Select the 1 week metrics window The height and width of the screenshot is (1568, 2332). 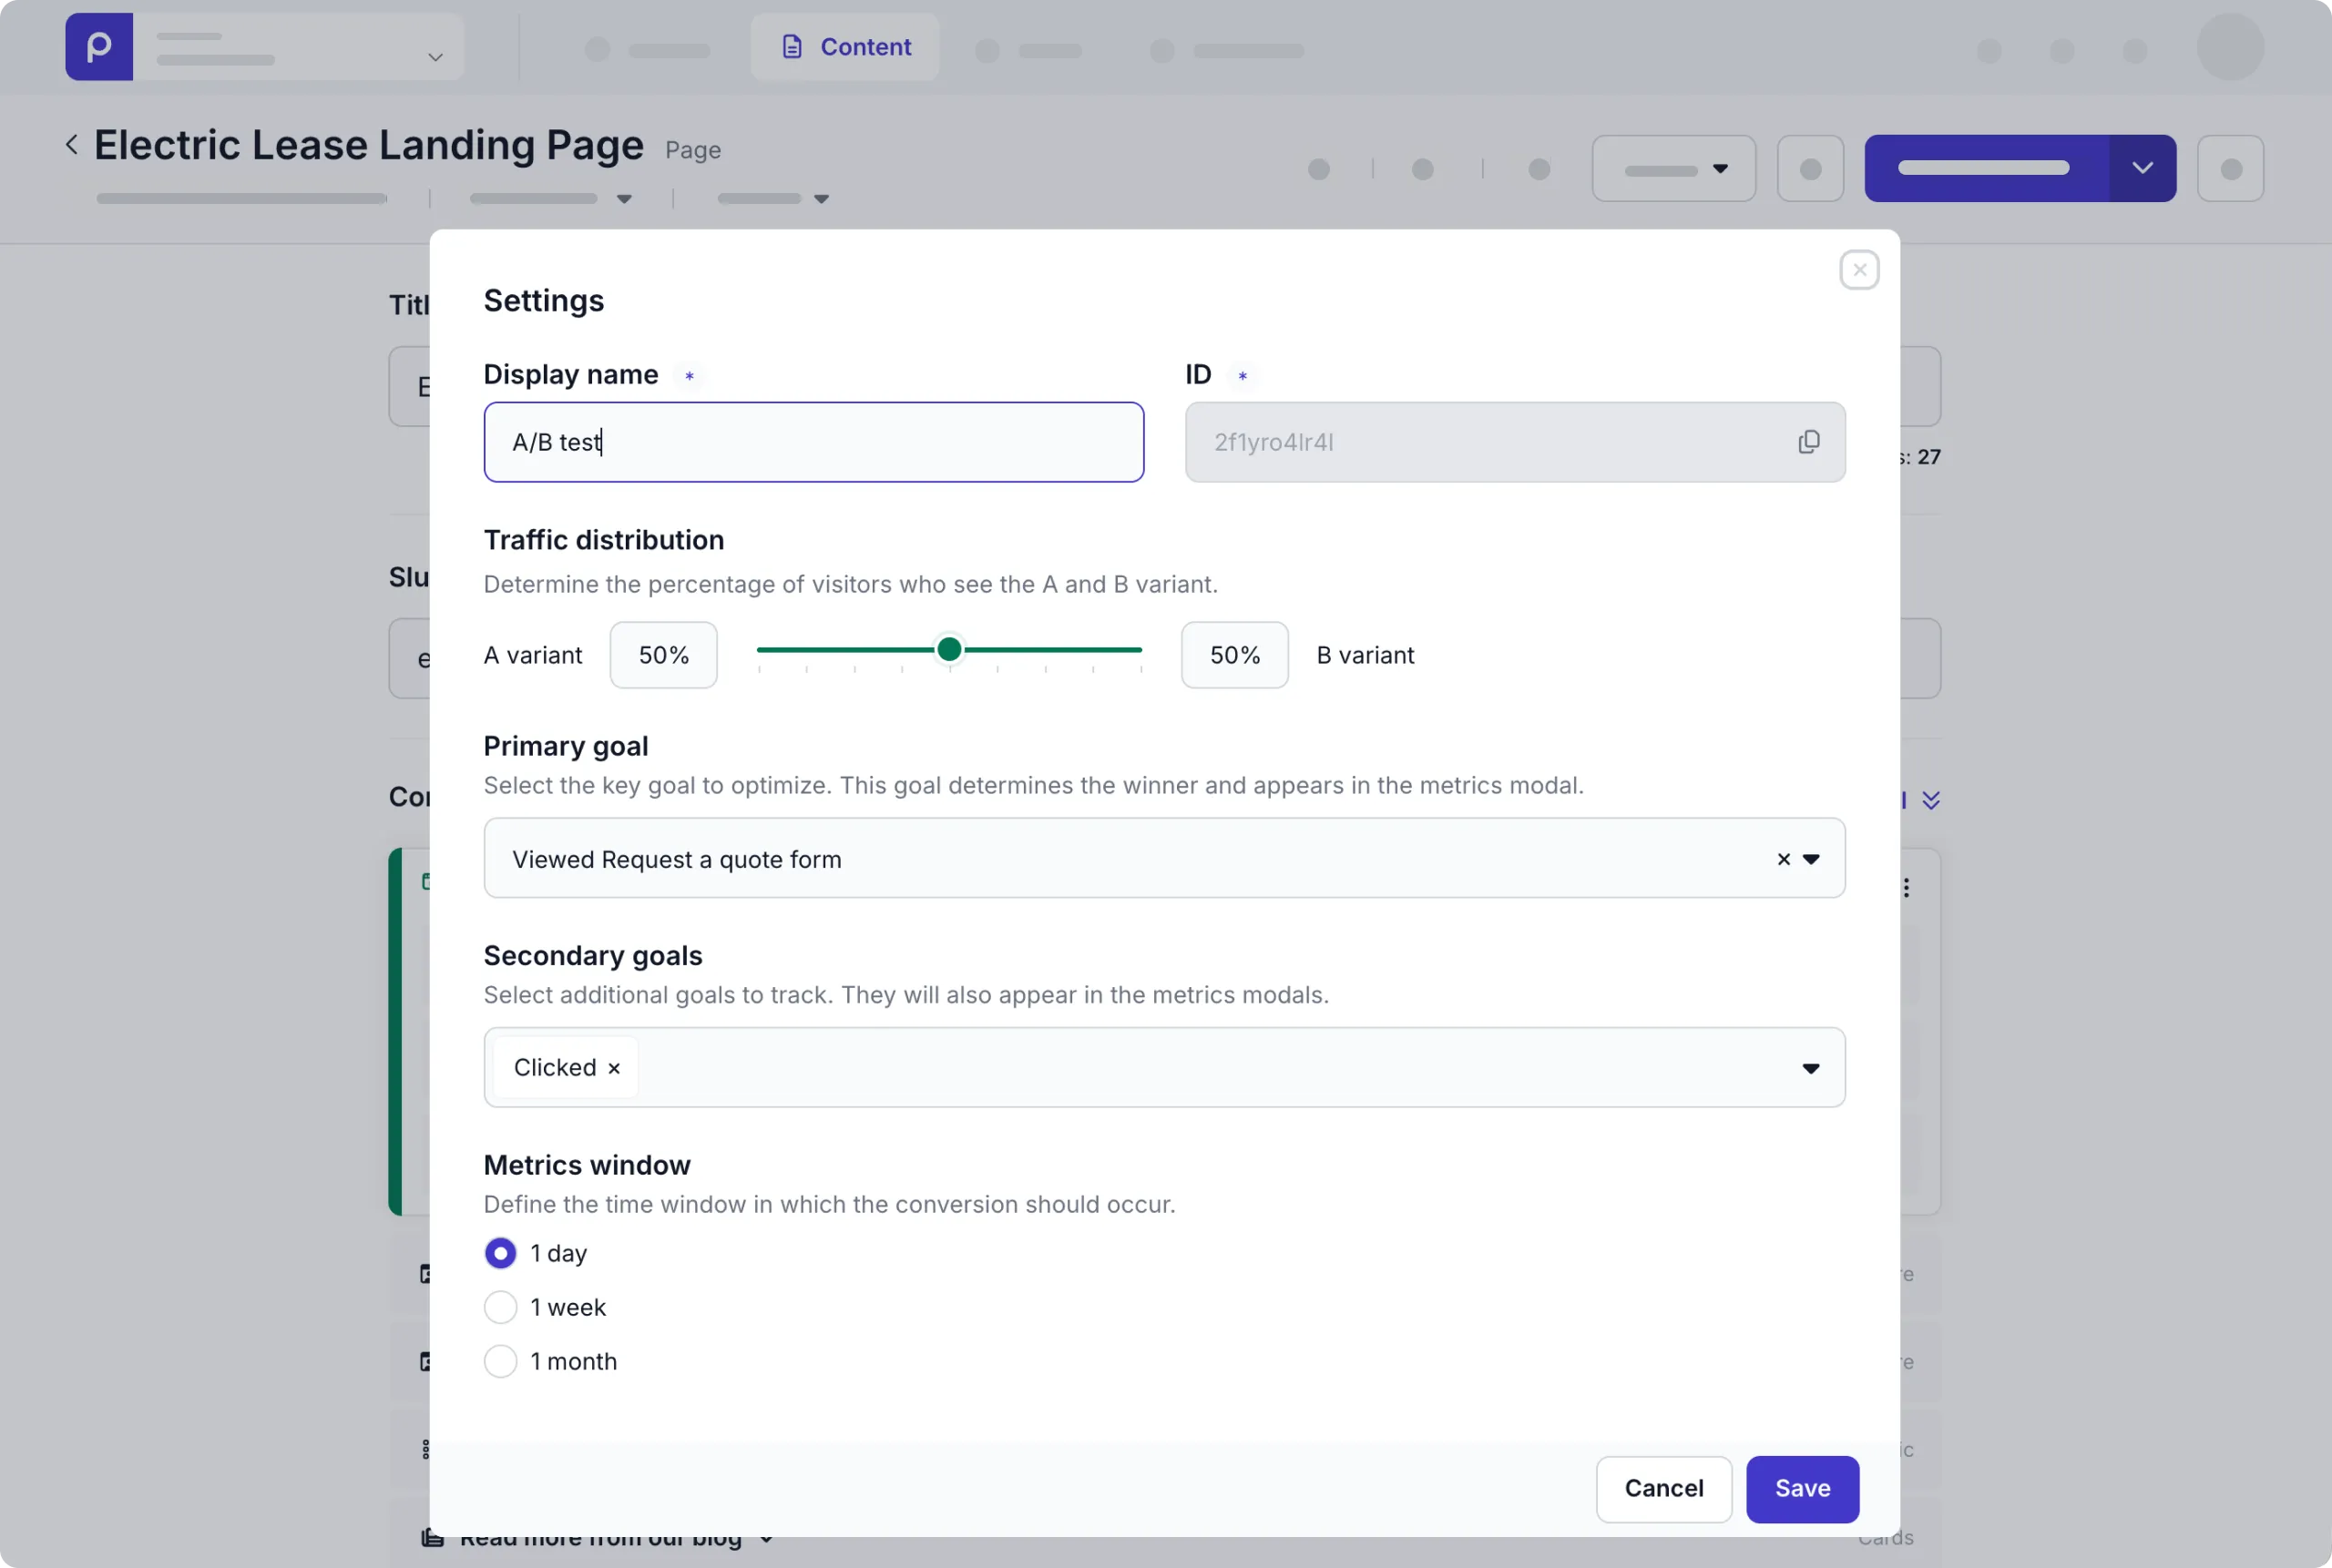(x=501, y=1306)
